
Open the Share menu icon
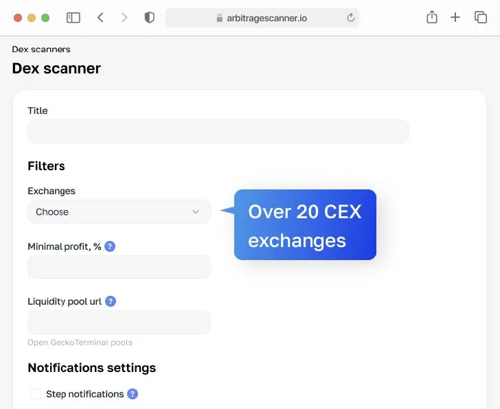coord(431,18)
